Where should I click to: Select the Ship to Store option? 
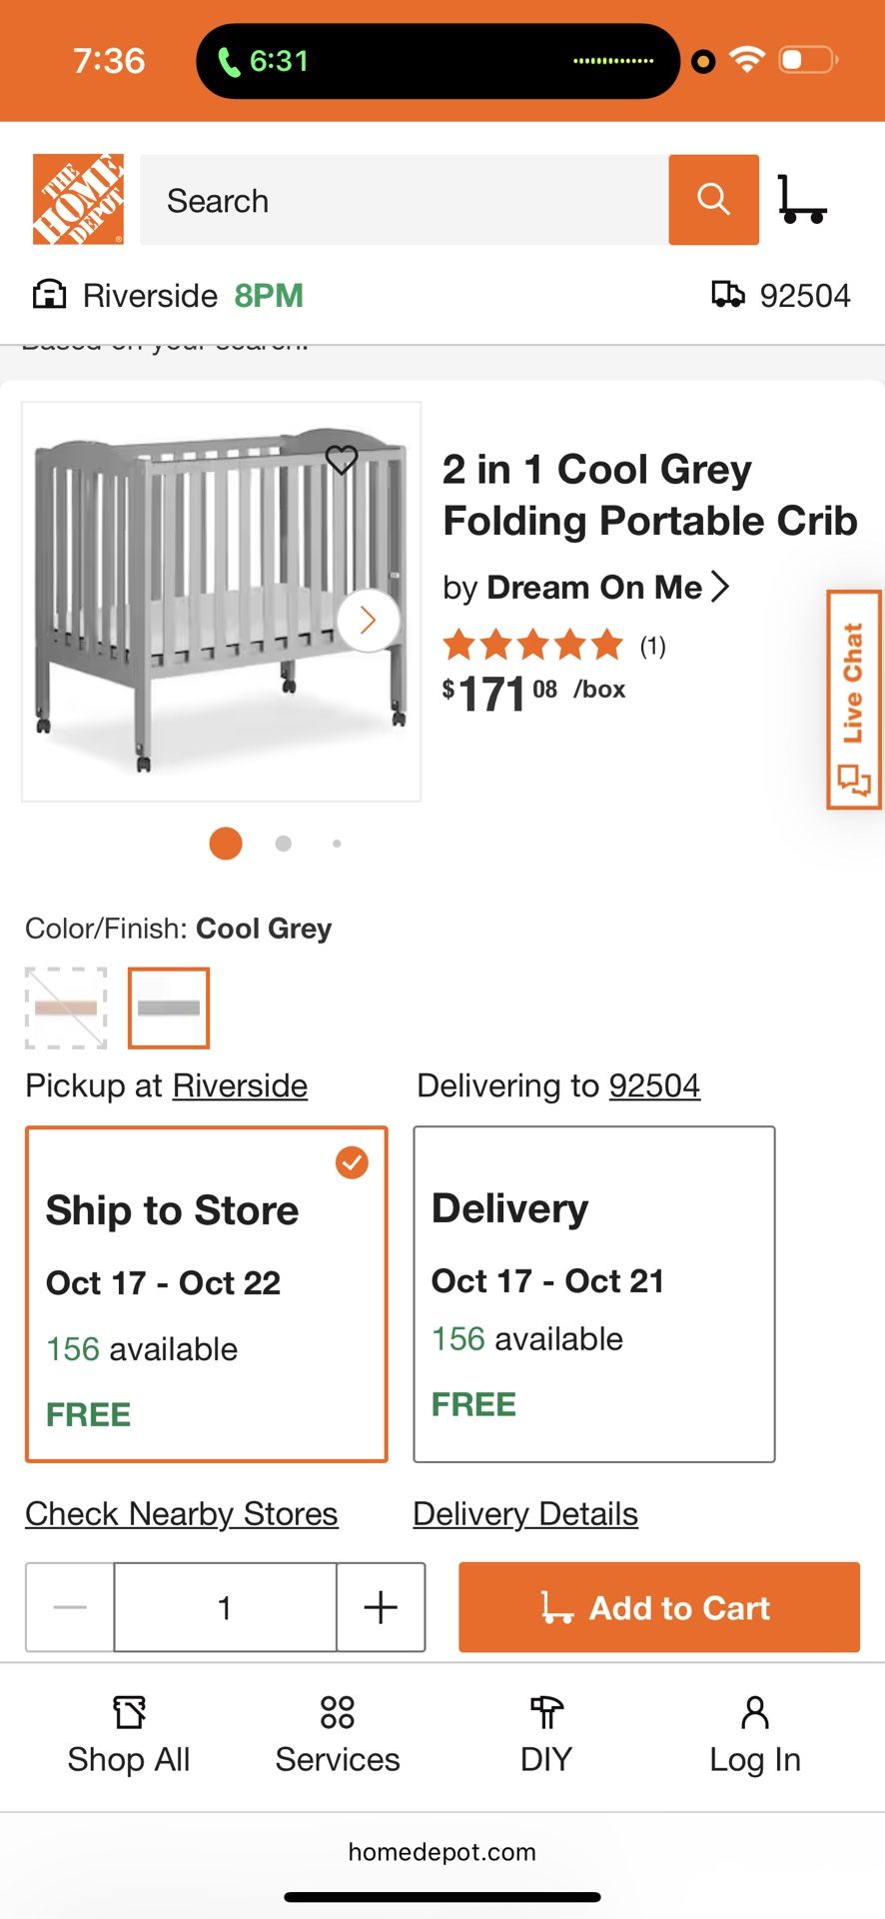point(205,1293)
